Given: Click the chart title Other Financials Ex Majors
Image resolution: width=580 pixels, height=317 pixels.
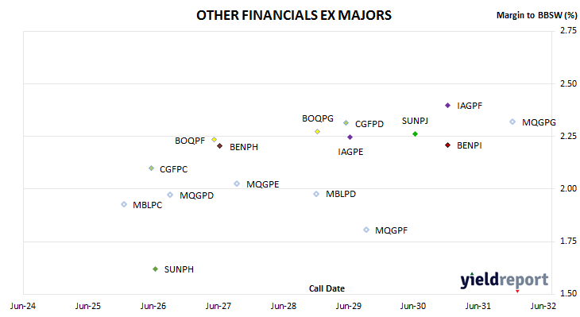Looking at the screenshot, I should [294, 15].
